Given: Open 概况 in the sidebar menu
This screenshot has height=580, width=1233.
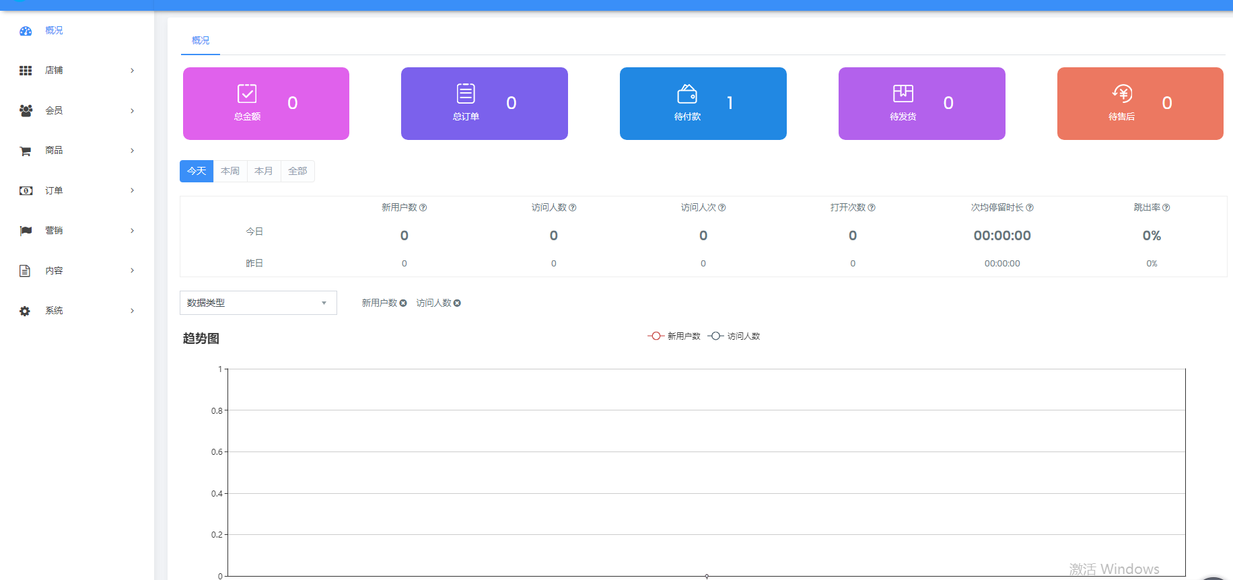Looking at the screenshot, I should (77, 31).
